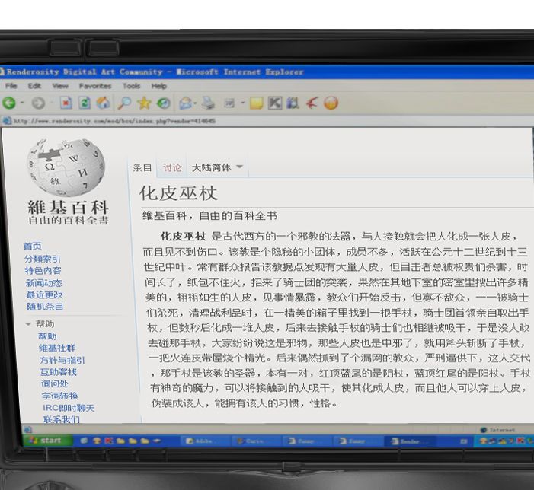Open History with the green clock icon
The width and height of the screenshot is (534, 490).
(164, 103)
